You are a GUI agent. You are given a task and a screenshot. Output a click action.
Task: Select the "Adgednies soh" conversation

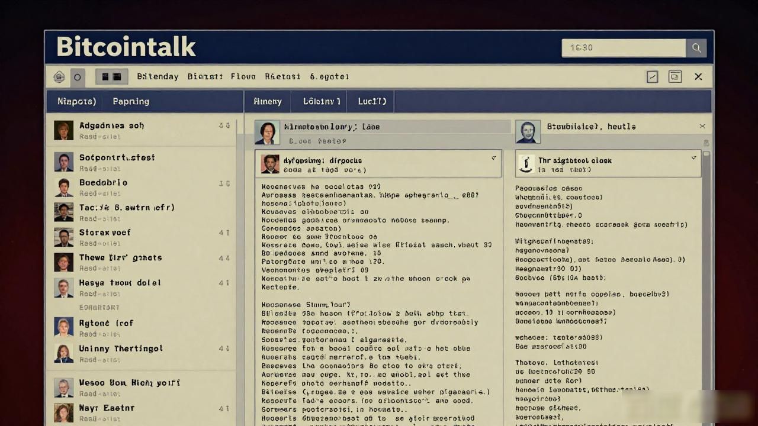click(x=141, y=130)
